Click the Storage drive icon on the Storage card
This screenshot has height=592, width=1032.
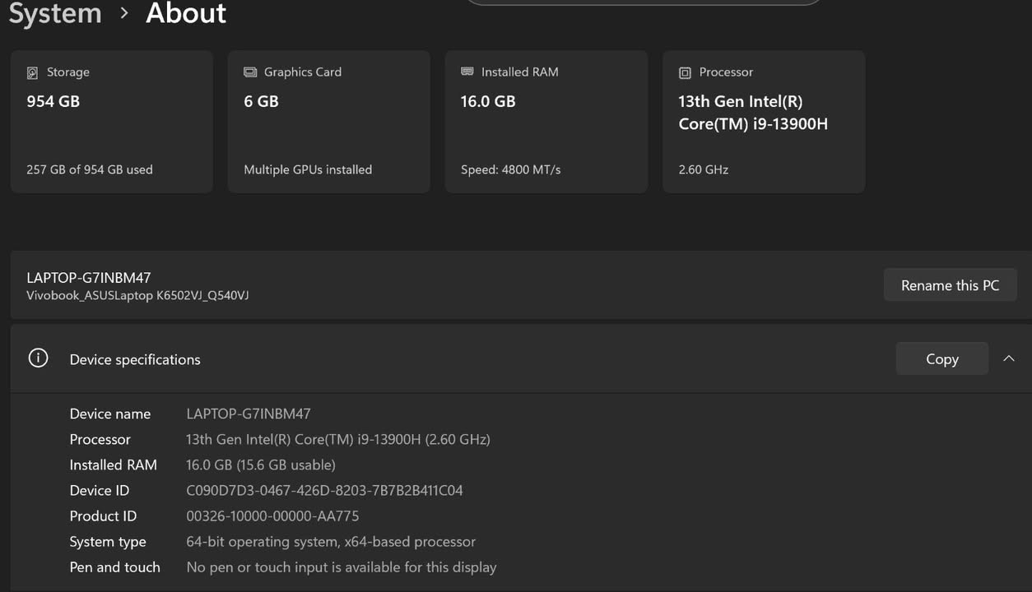[x=32, y=72]
